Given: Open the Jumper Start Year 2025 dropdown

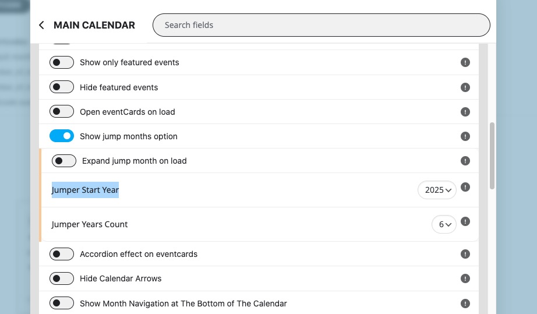Looking at the screenshot, I should [x=437, y=190].
